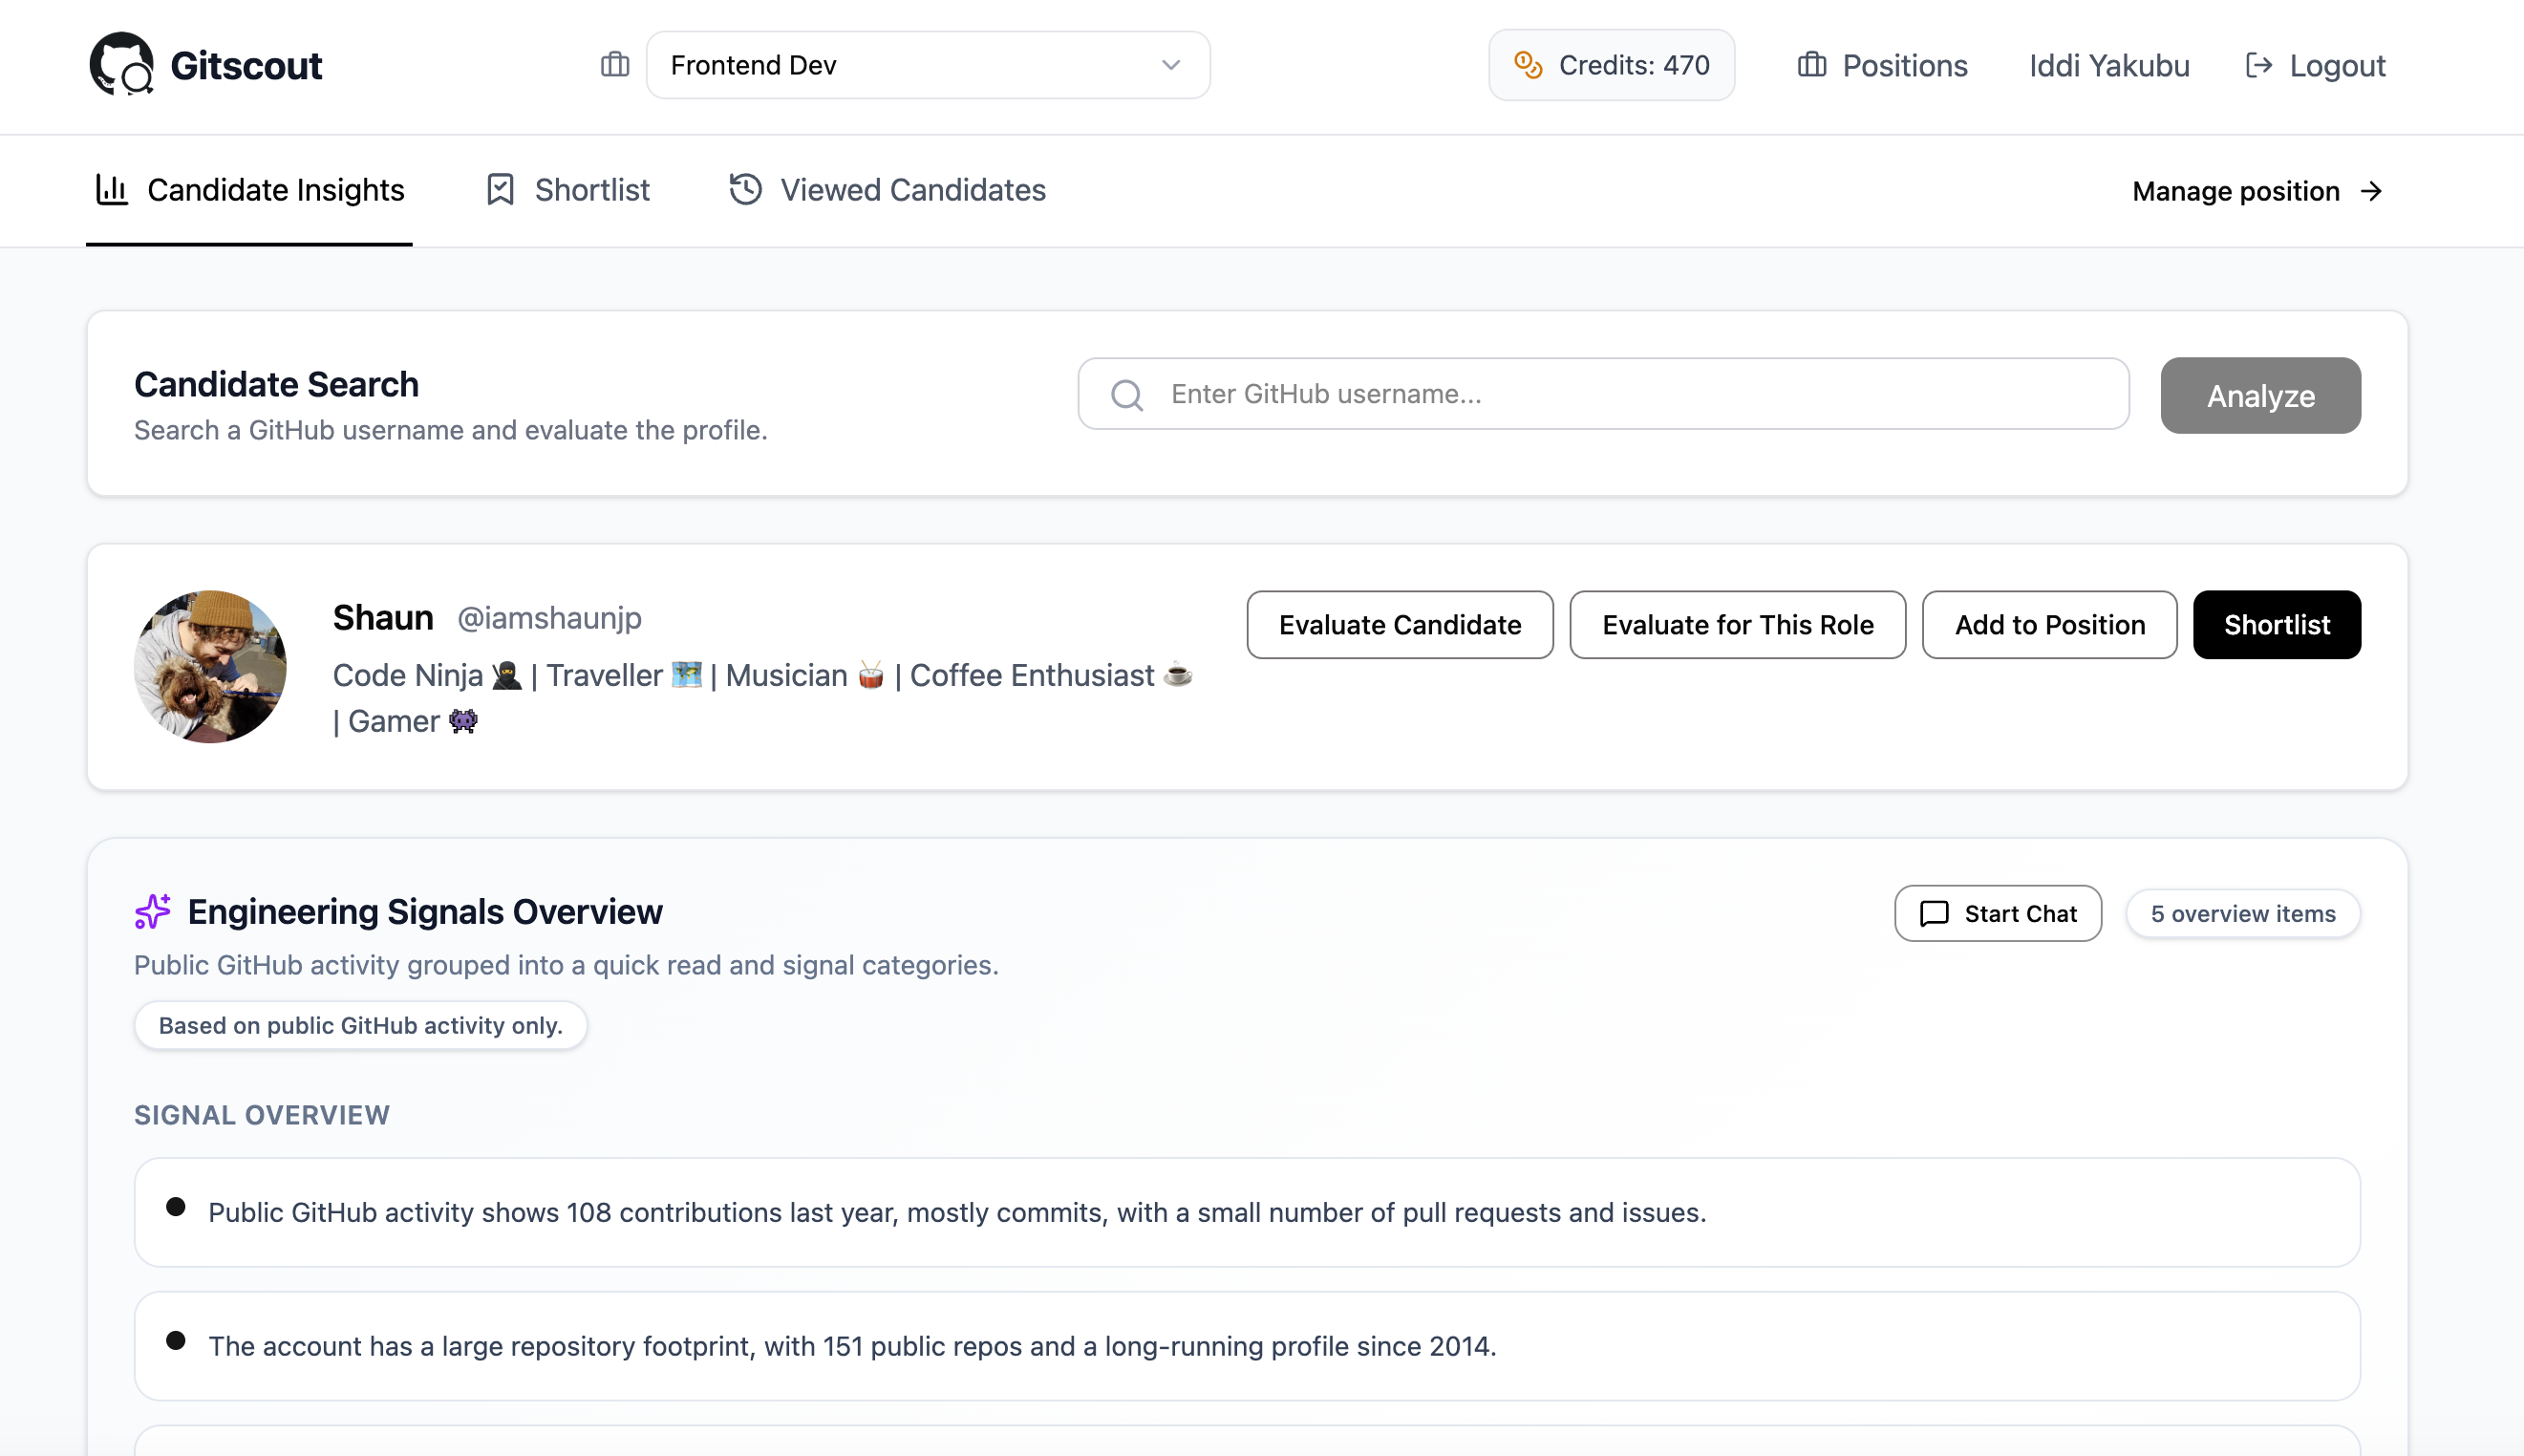Screen dimensions: 2524x1456
Task: Click the Analyze button
Action: coord(2260,395)
